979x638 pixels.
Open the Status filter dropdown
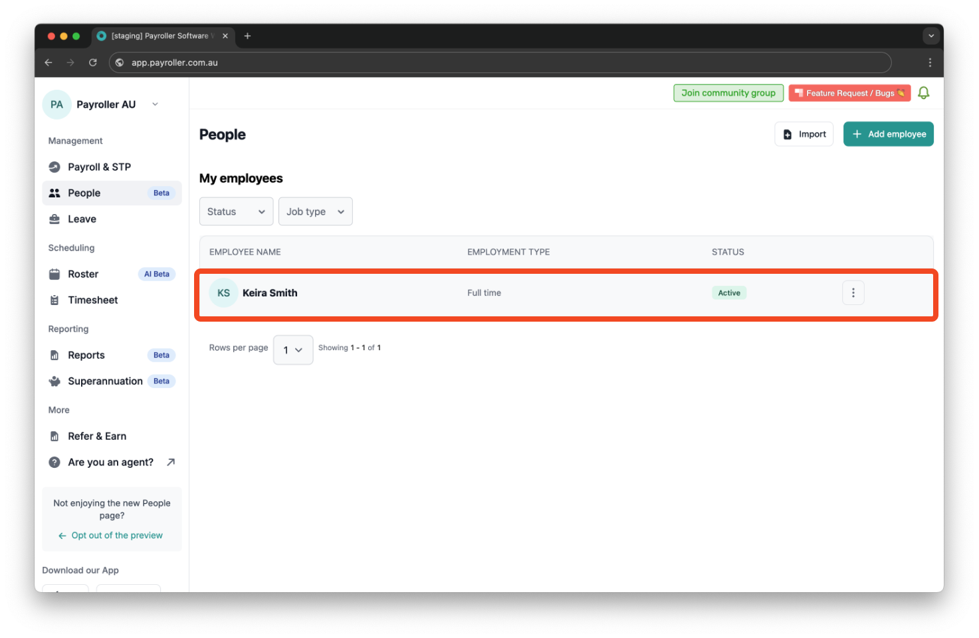(x=236, y=211)
